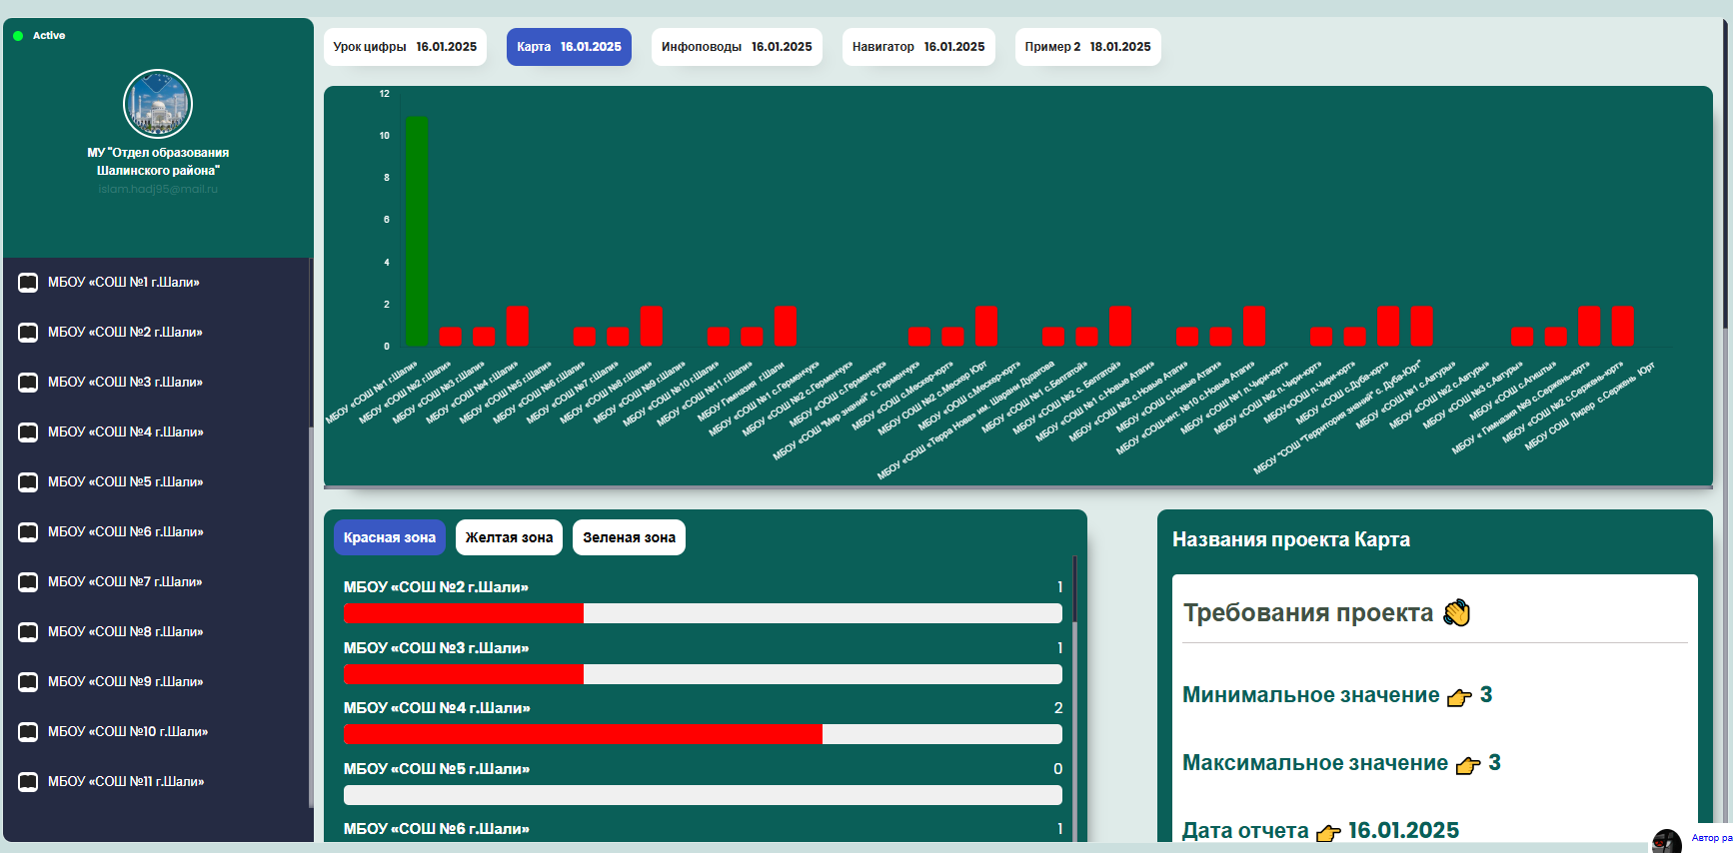Click progress bar for МБОУ «СОШ №4 г.Шали»
Screen dimensions: 1733x853
703,734
